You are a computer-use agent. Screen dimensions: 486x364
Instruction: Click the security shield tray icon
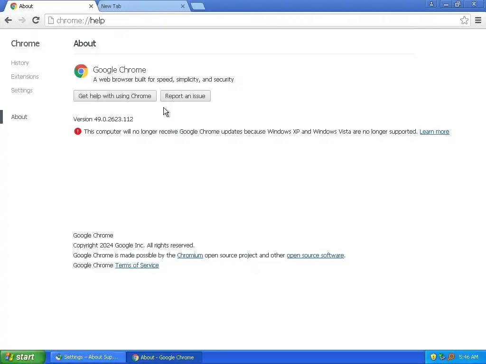click(x=433, y=357)
